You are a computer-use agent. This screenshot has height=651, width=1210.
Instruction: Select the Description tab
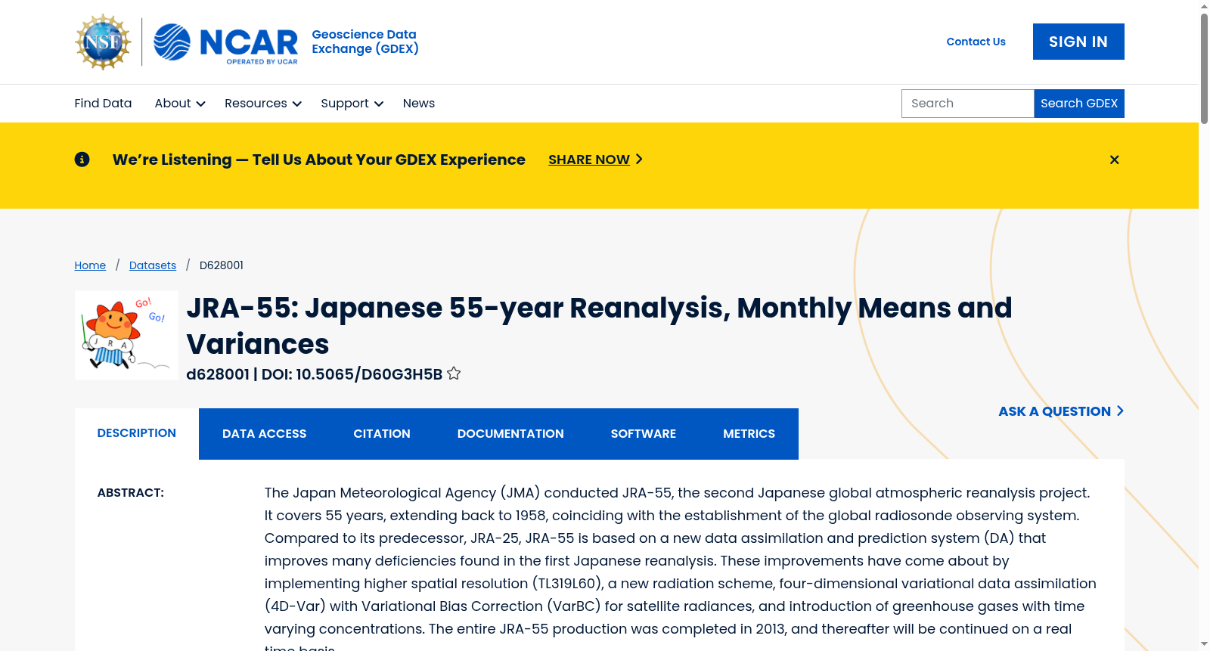(x=137, y=433)
